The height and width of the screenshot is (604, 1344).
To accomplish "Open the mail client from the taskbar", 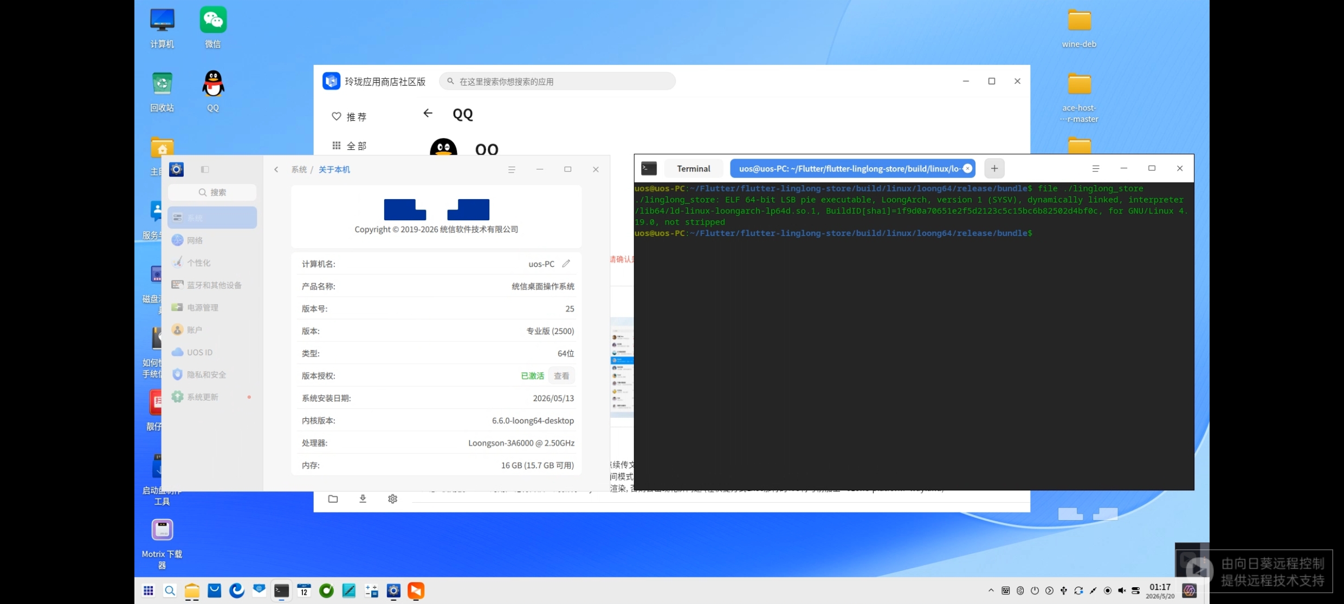I will (x=259, y=590).
